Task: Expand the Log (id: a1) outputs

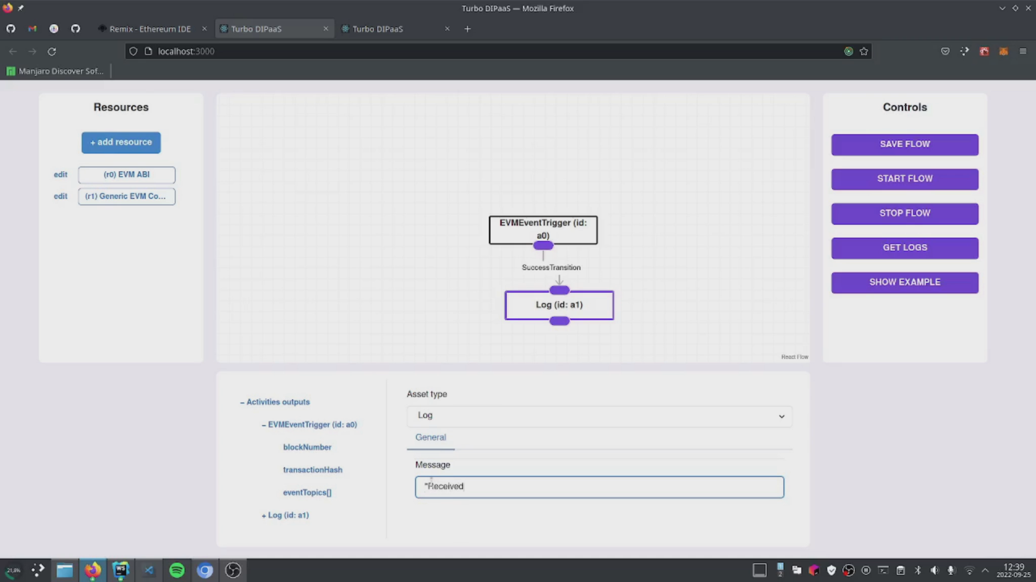Action: pyautogui.click(x=285, y=515)
